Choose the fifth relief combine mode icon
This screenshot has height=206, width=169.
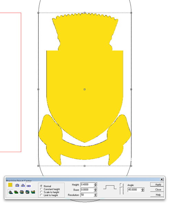click(x=33, y=192)
